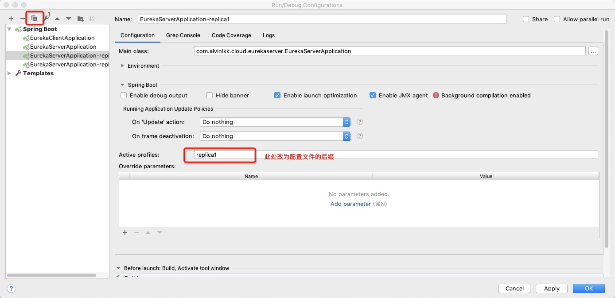The height and width of the screenshot is (298, 615).
Task: Click the Name input field
Action: point(322,19)
